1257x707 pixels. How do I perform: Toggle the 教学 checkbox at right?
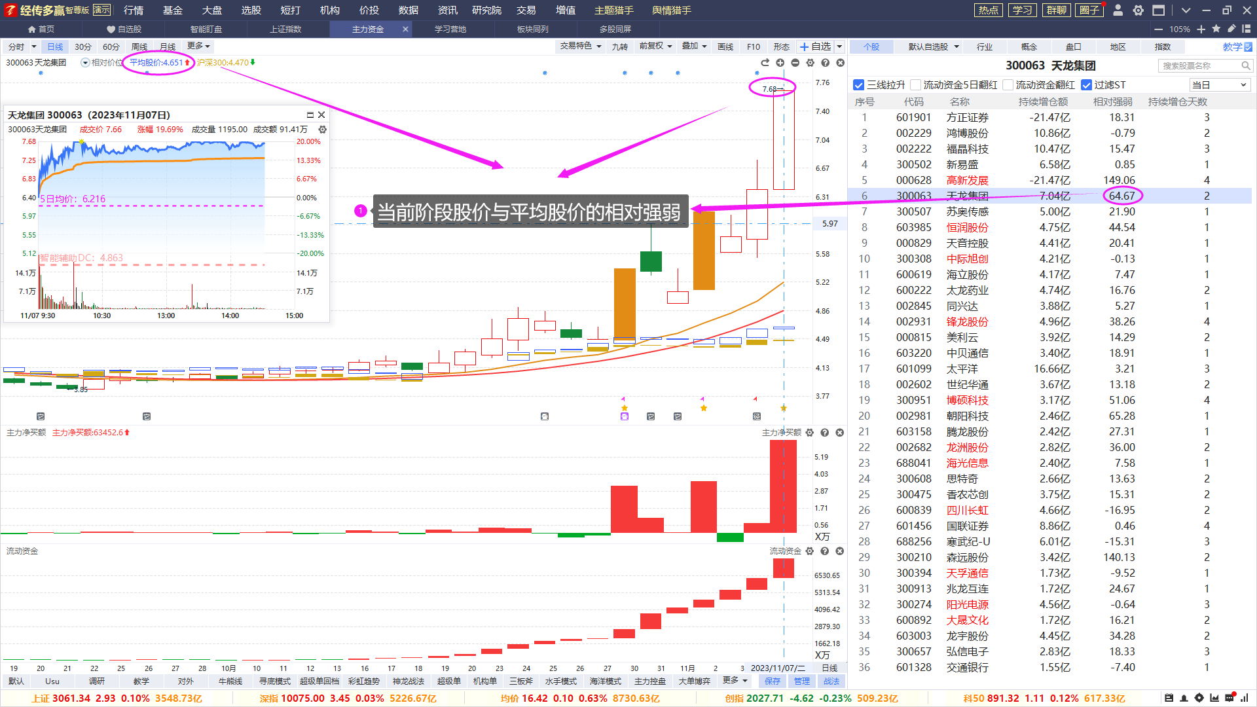pos(1248,47)
